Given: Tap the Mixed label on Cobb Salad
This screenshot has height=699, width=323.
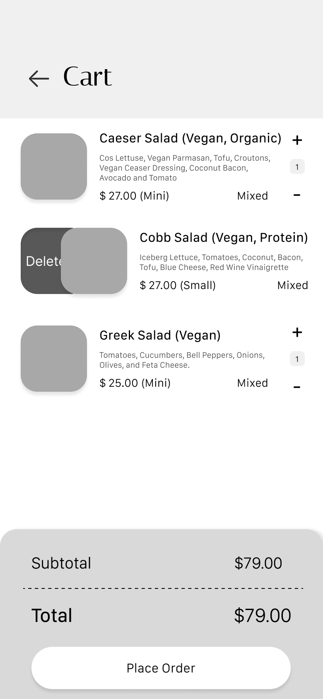Looking at the screenshot, I should click(292, 285).
